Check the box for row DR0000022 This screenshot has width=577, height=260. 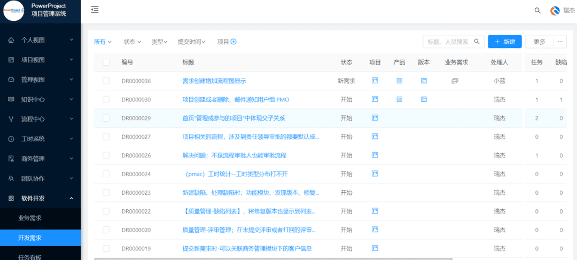(106, 211)
